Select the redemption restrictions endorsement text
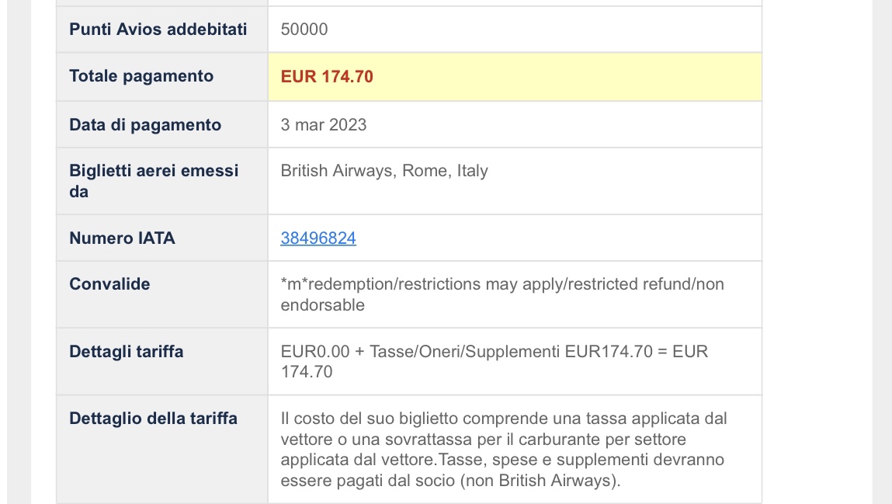 502,294
